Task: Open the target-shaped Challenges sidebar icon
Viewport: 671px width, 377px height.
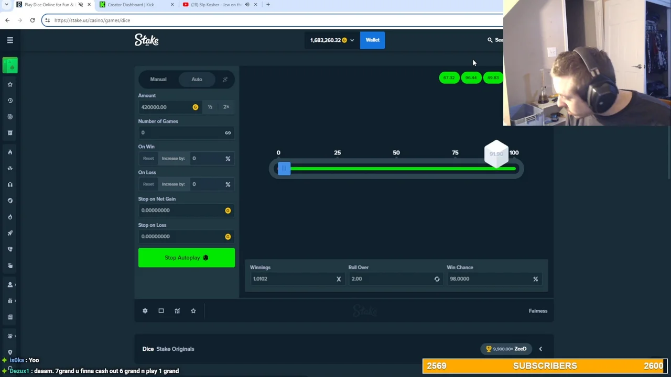Action: [10, 117]
